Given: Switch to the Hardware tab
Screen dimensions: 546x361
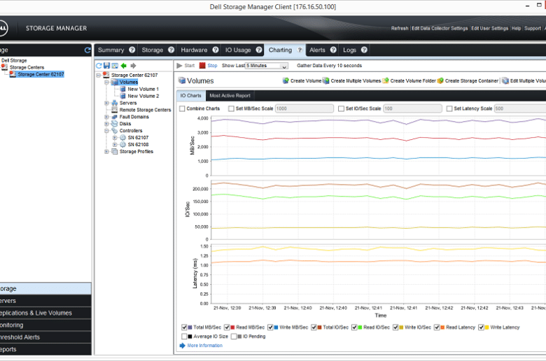Looking at the screenshot, I should coord(194,50).
